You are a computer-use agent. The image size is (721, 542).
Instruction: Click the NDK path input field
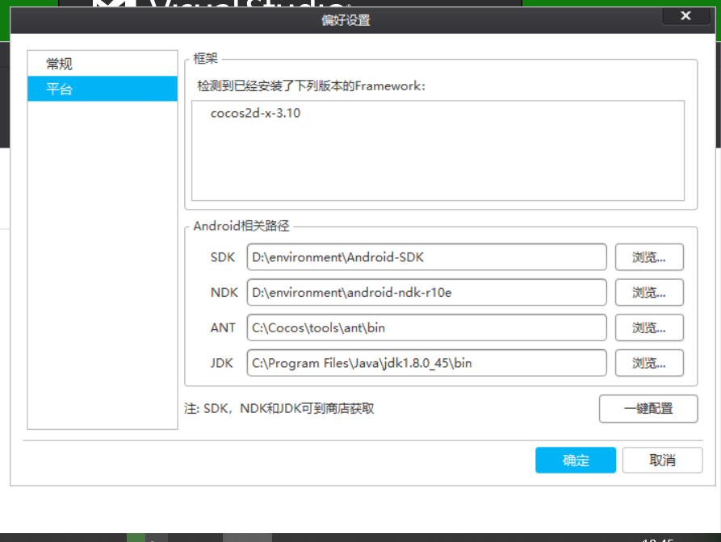coord(426,293)
